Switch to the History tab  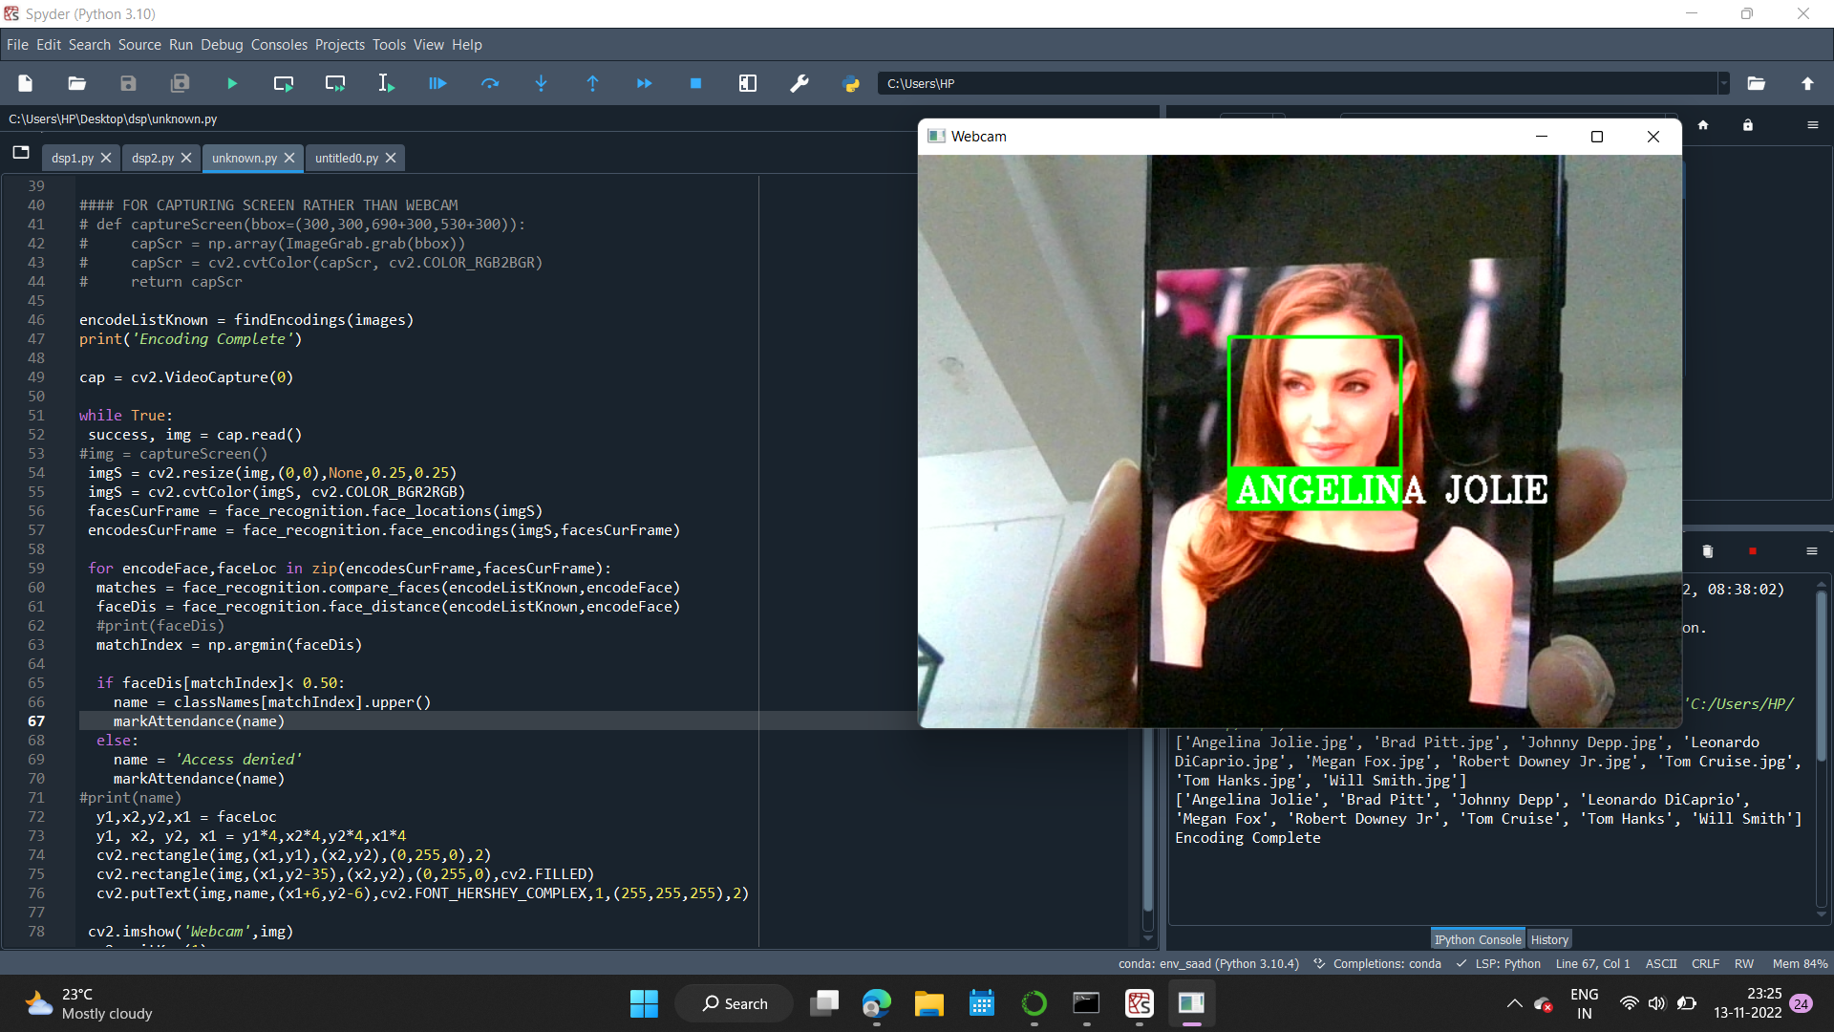tap(1549, 939)
